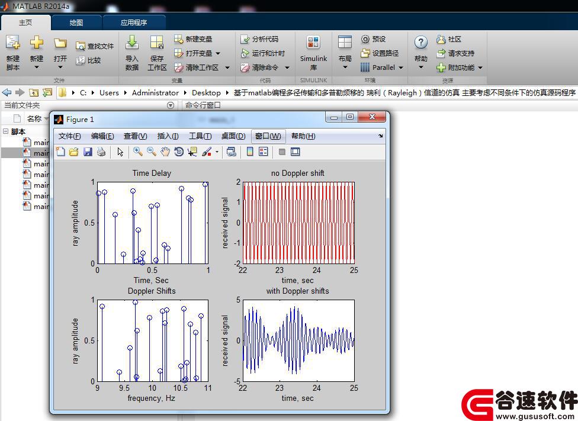Open 帮助(H) menu in Figure 1
Image resolution: width=578 pixels, height=421 pixels.
[x=303, y=136]
